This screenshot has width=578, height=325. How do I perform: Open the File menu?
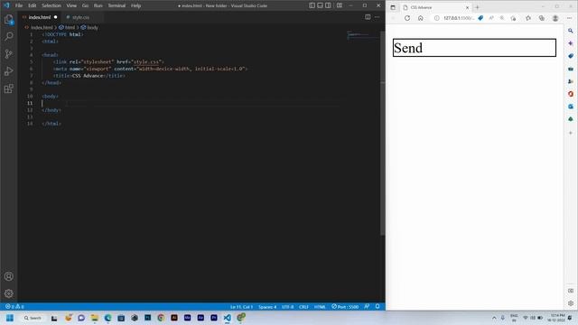click(x=19, y=5)
